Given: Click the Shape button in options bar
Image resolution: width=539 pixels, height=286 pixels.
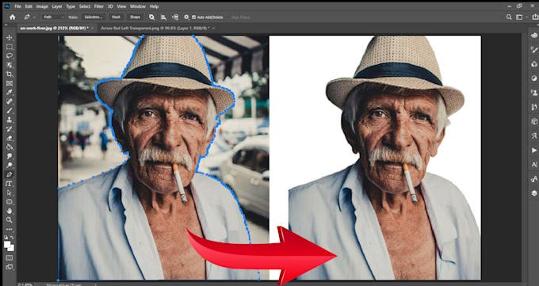Looking at the screenshot, I should pos(135,17).
